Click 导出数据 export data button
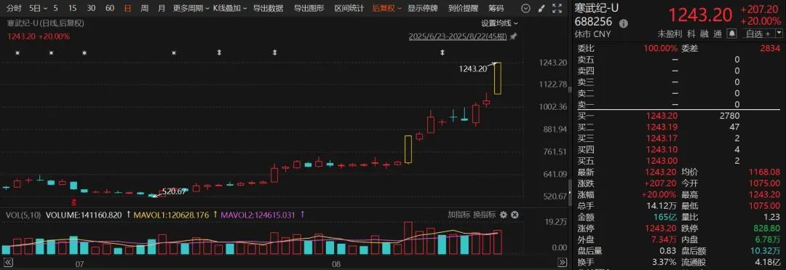 click(x=268, y=9)
